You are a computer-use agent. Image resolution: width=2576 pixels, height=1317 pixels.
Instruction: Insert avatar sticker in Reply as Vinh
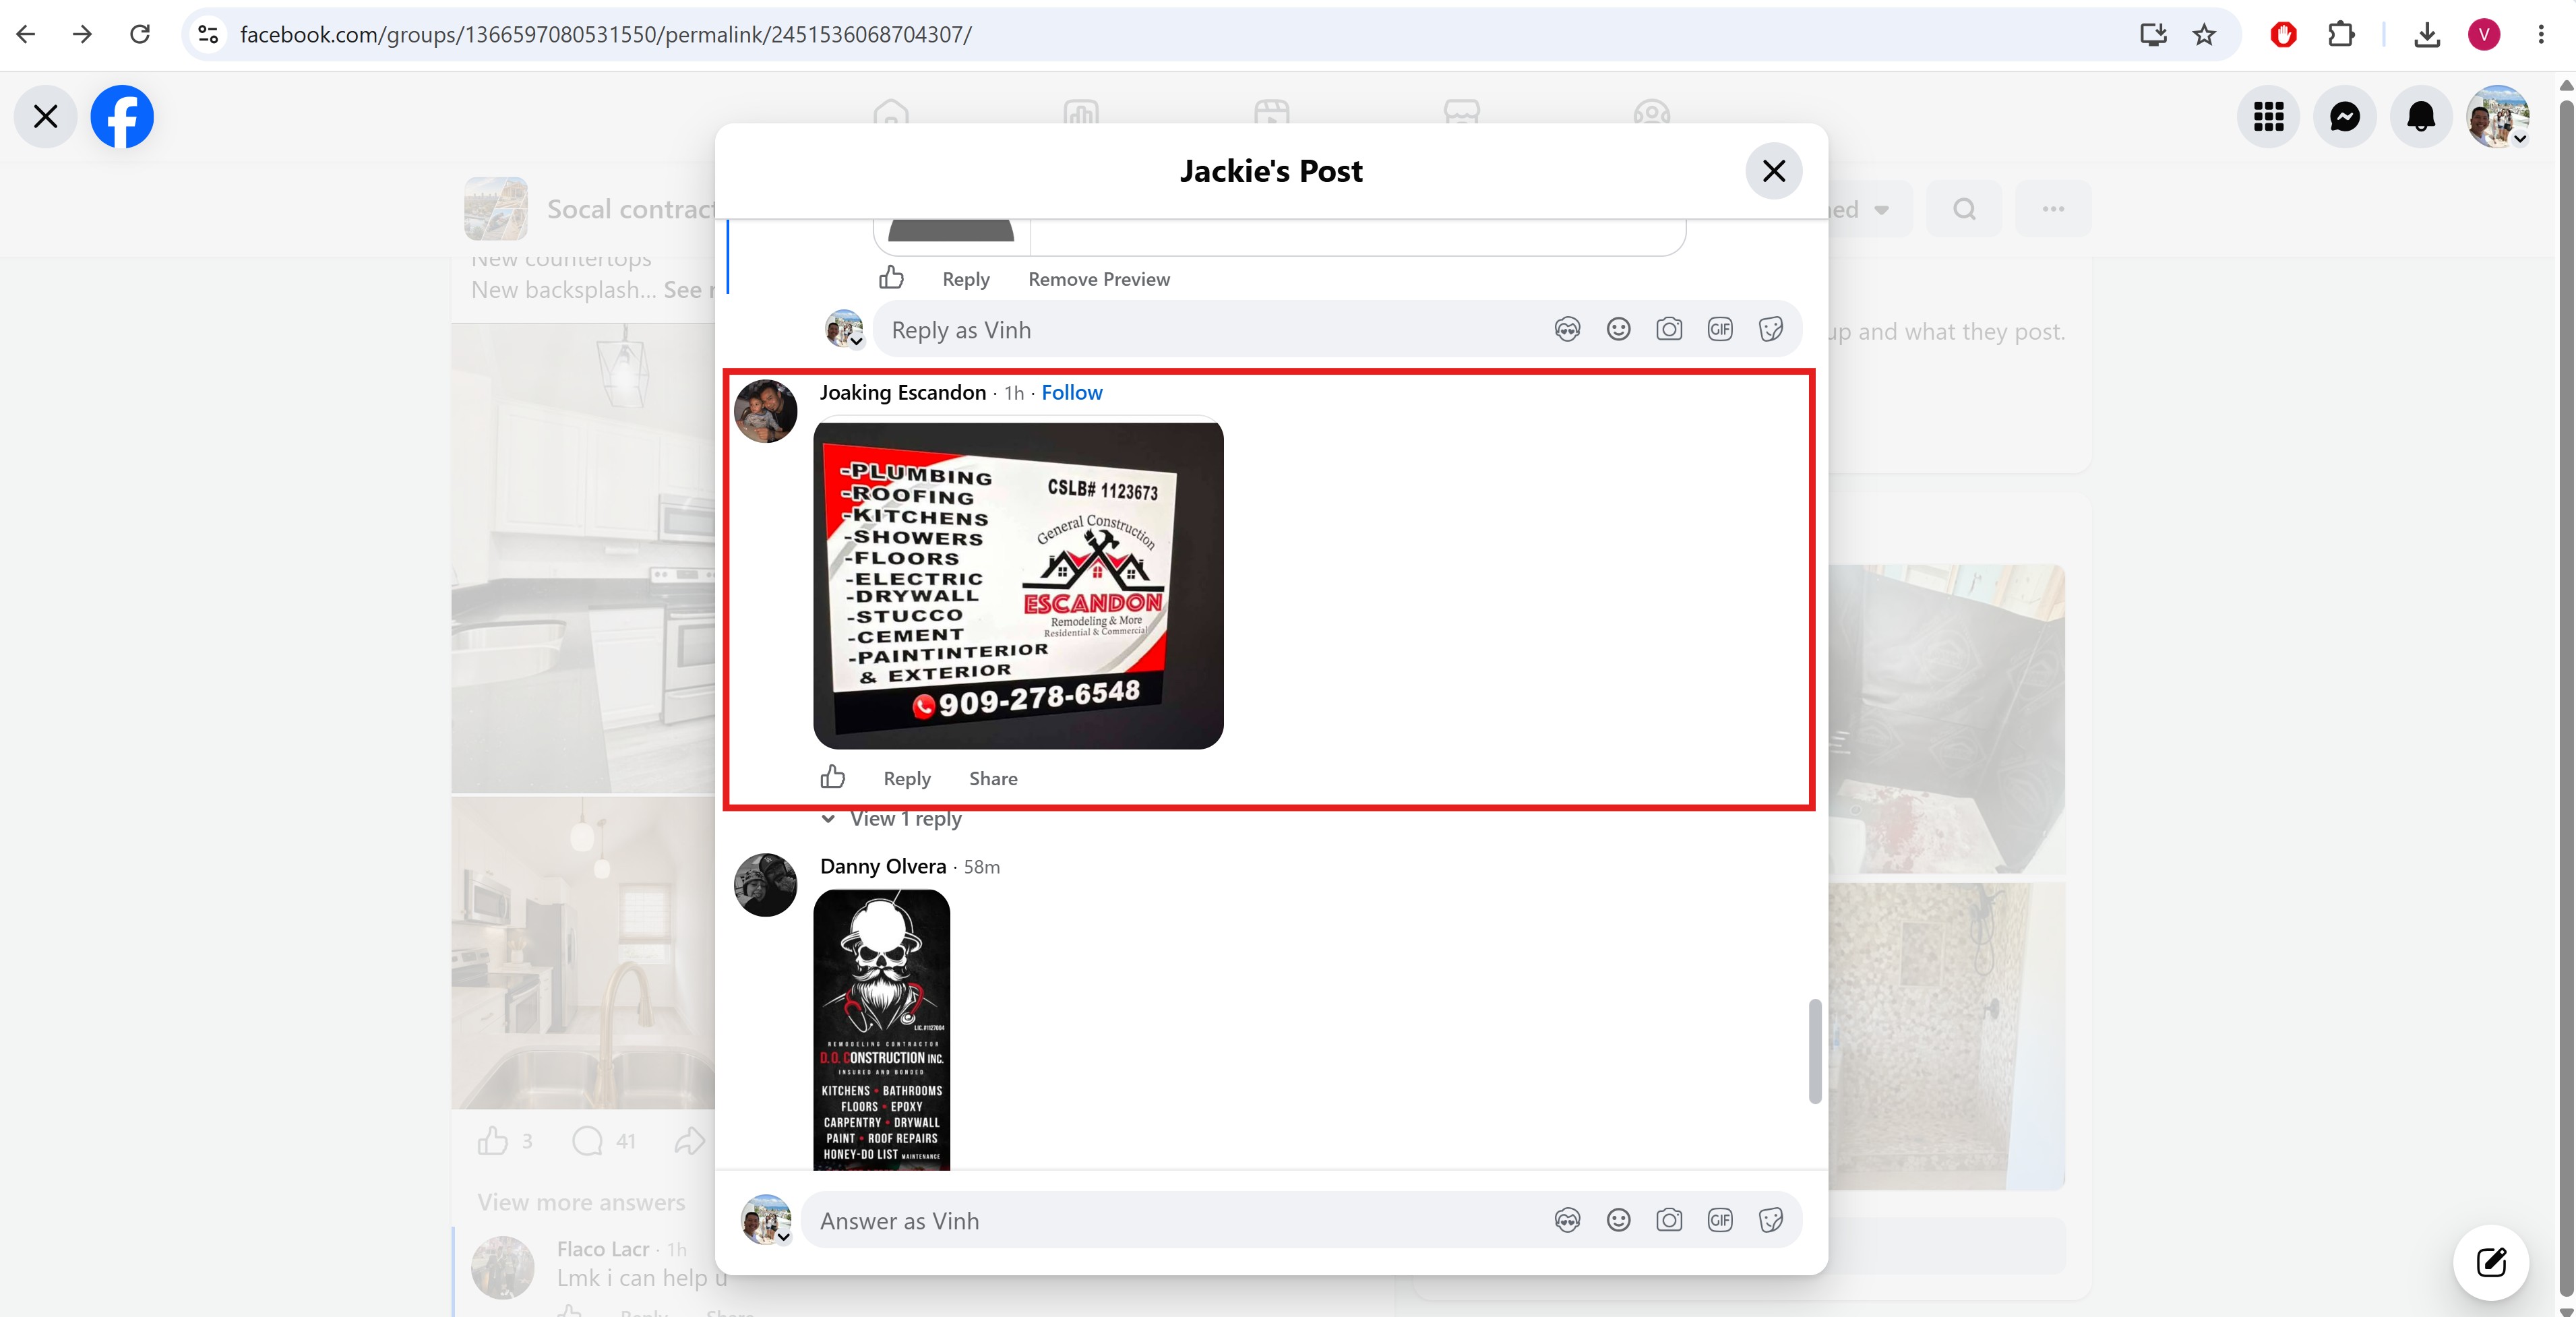(1567, 329)
